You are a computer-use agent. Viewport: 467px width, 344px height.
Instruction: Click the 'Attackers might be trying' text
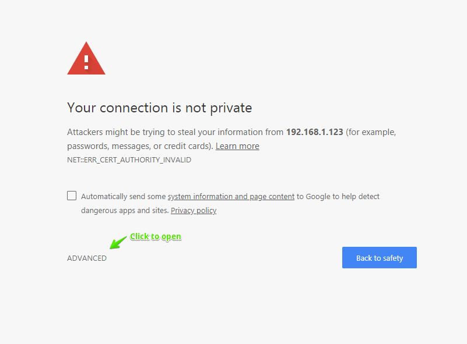click(116, 132)
